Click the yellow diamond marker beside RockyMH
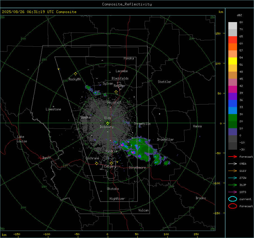 tap(75, 74)
